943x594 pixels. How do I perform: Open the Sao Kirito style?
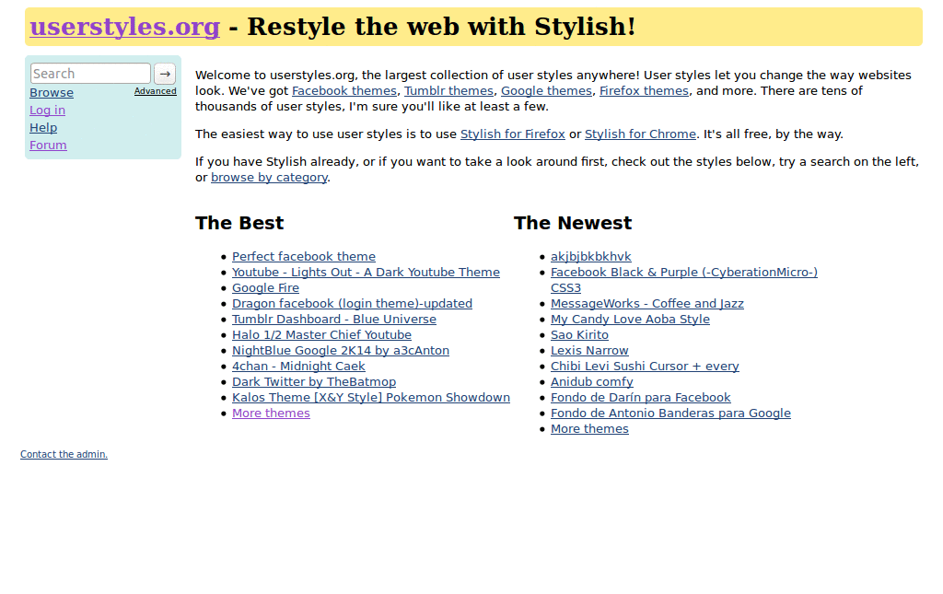[x=580, y=335]
